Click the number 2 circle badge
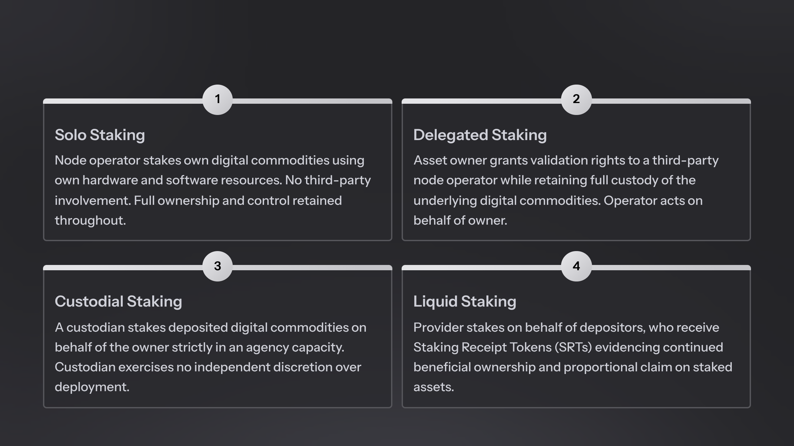The width and height of the screenshot is (794, 446). click(x=576, y=99)
